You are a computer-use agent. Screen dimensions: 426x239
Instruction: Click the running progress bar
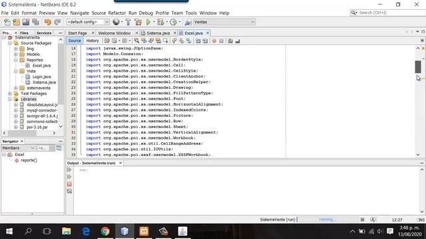click(328, 220)
